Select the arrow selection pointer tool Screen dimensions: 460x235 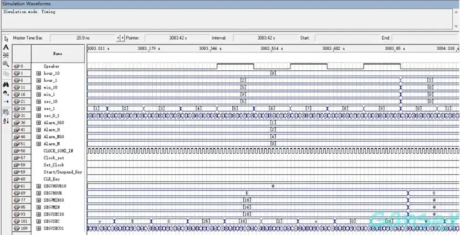point(6,39)
